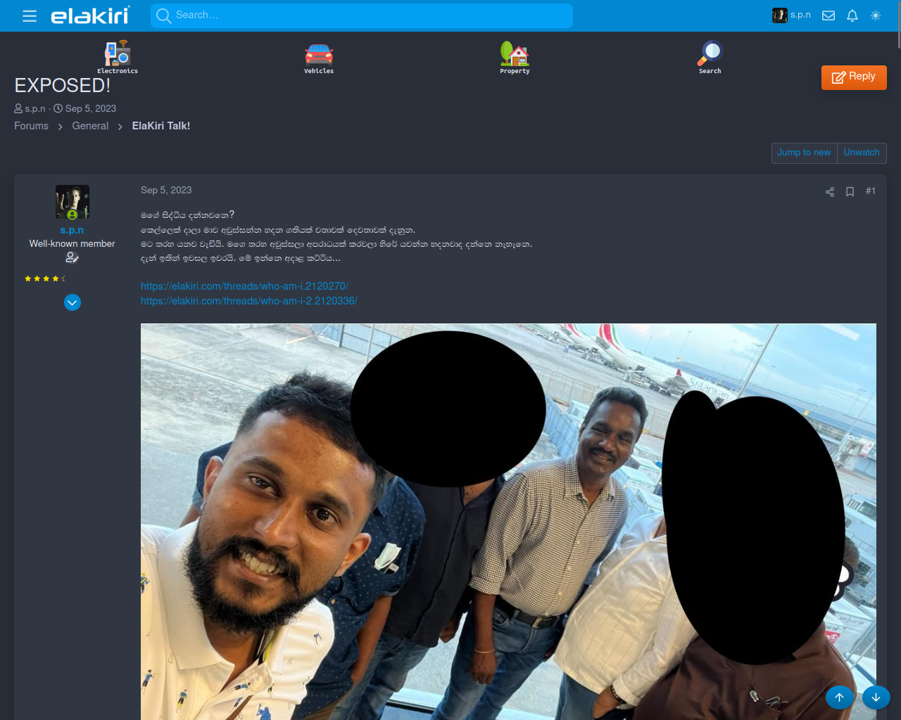Image resolution: width=901 pixels, height=720 pixels.
Task: Open the Property category icon
Action: coord(515,57)
